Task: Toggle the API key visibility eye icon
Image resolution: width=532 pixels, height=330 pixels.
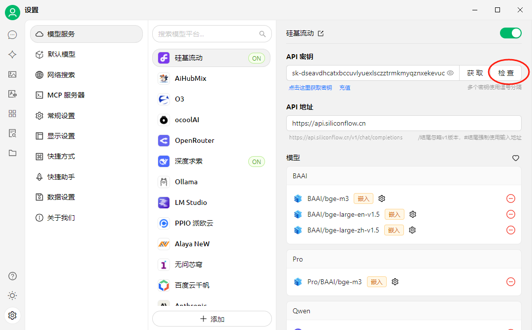Action: click(x=451, y=72)
